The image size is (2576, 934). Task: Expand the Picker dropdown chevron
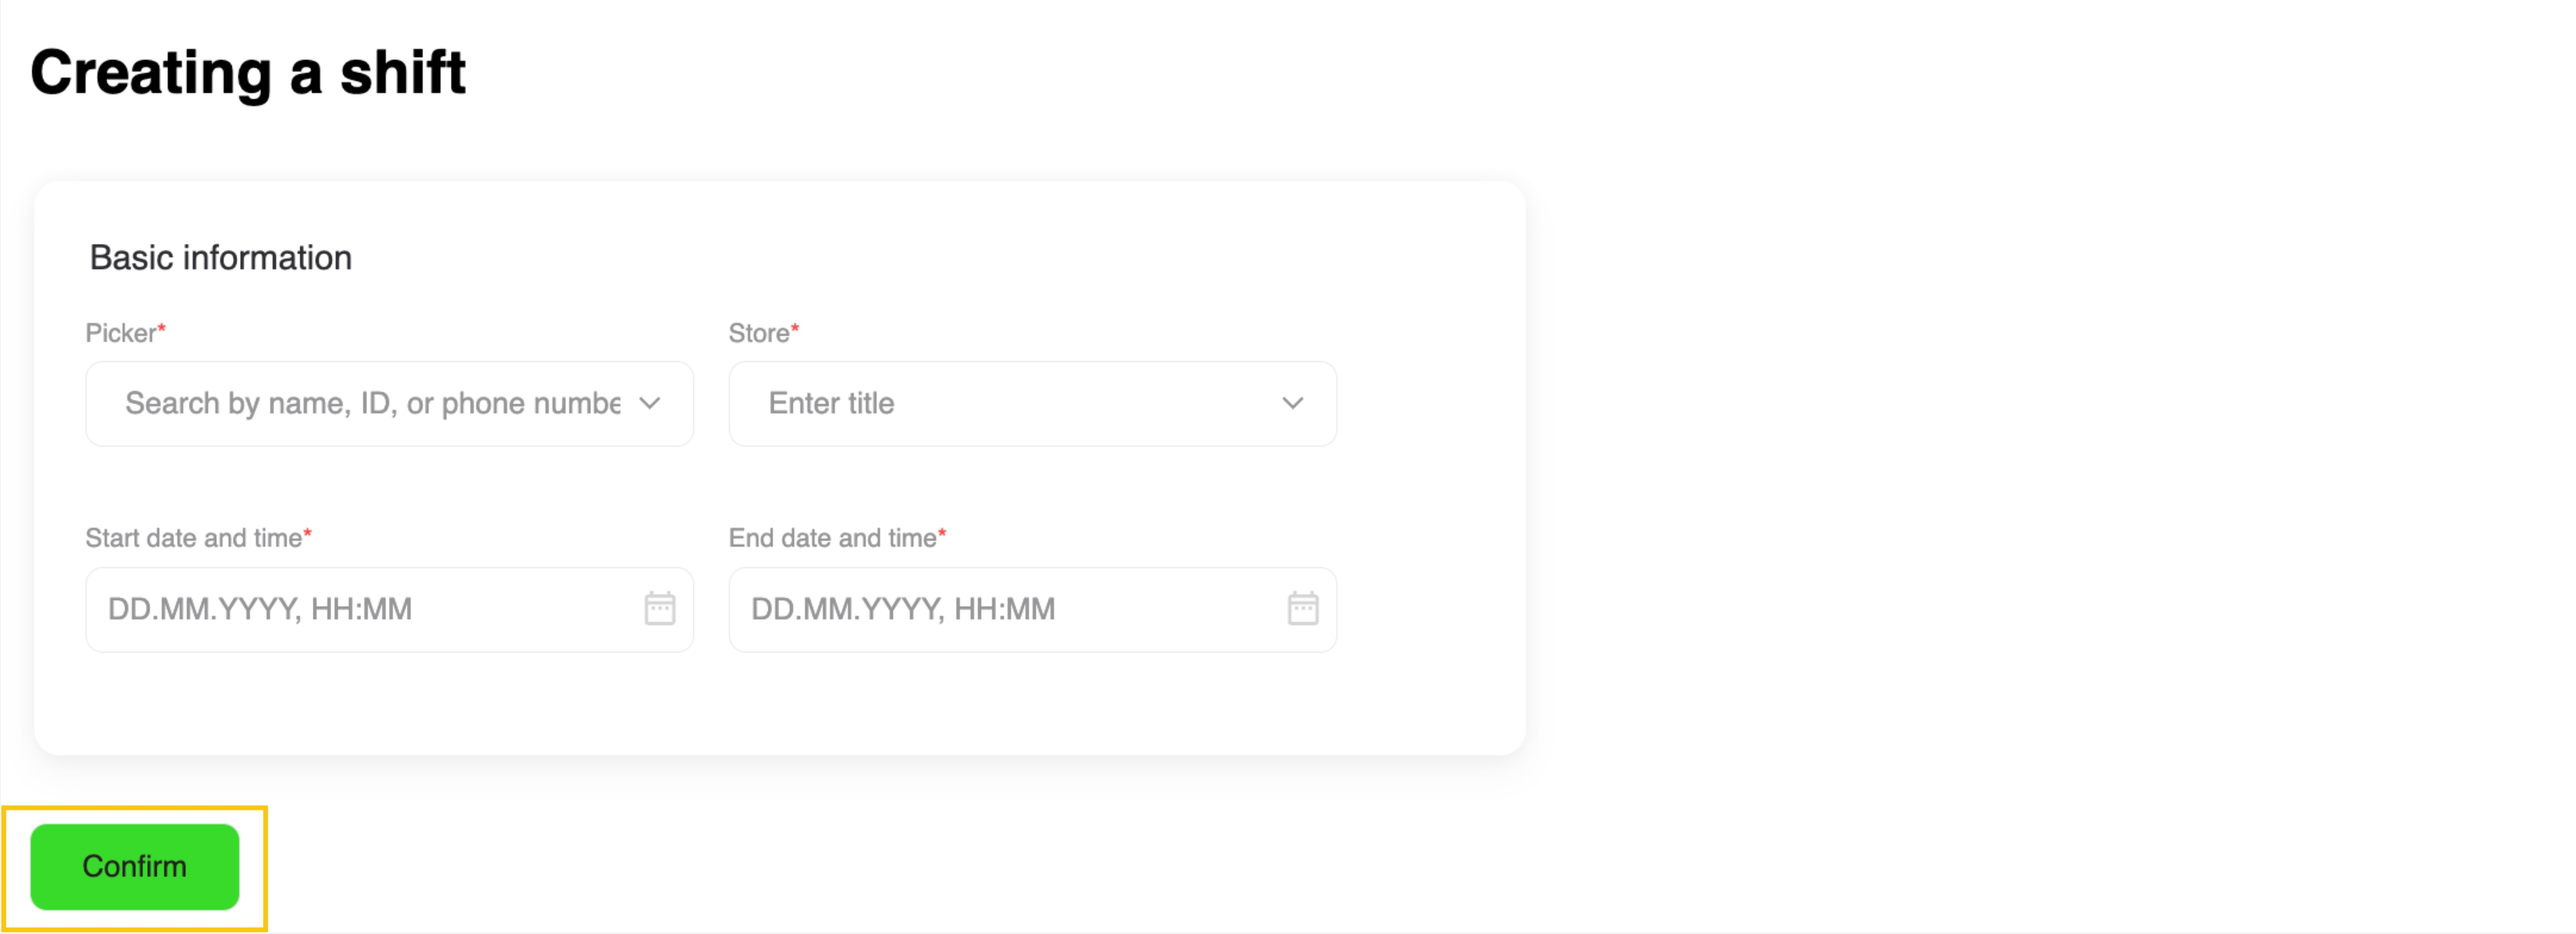point(650,403)
